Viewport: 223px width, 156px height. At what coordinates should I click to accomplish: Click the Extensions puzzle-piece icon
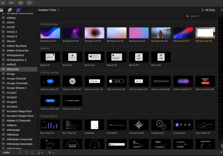29,3
